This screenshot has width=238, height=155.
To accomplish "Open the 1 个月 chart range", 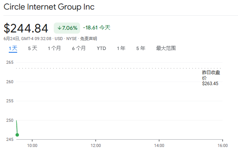I will [x=55, y=48].
